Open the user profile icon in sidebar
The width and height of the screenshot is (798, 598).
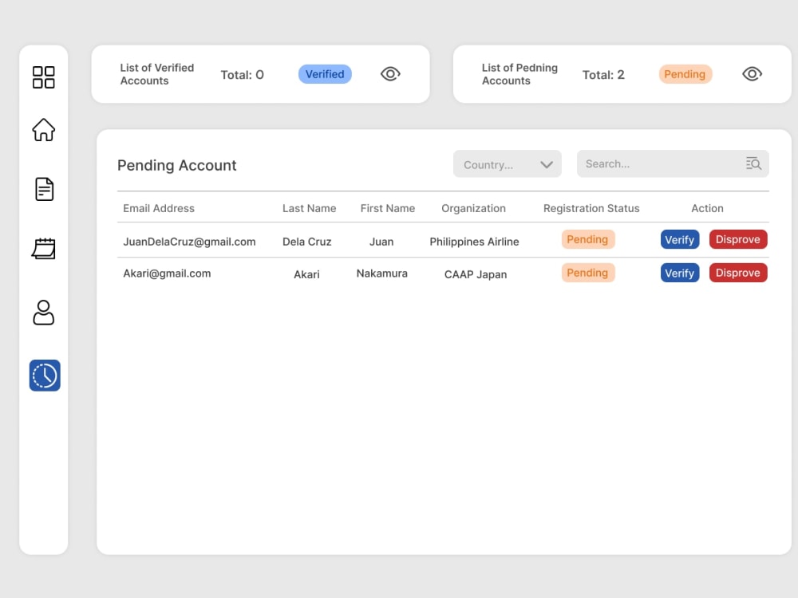tap(44, 313)
